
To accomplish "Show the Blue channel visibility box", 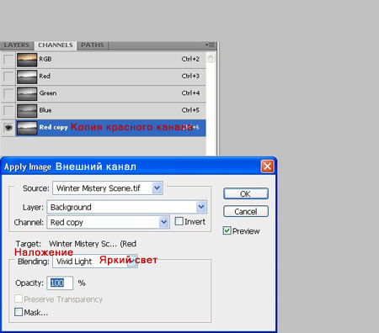I will [x=8, y=110].
